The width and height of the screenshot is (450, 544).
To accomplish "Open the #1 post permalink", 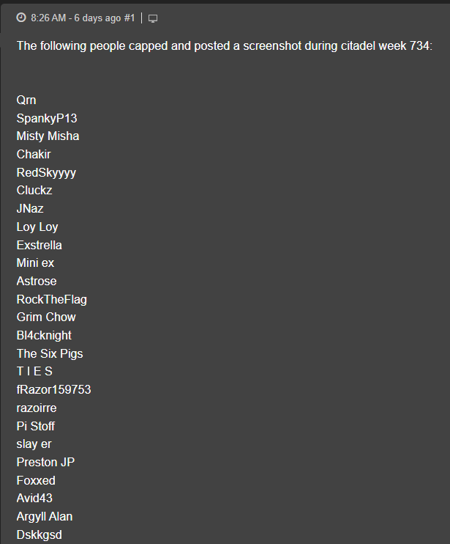I will pyautogui.click(x=130, y=18).
